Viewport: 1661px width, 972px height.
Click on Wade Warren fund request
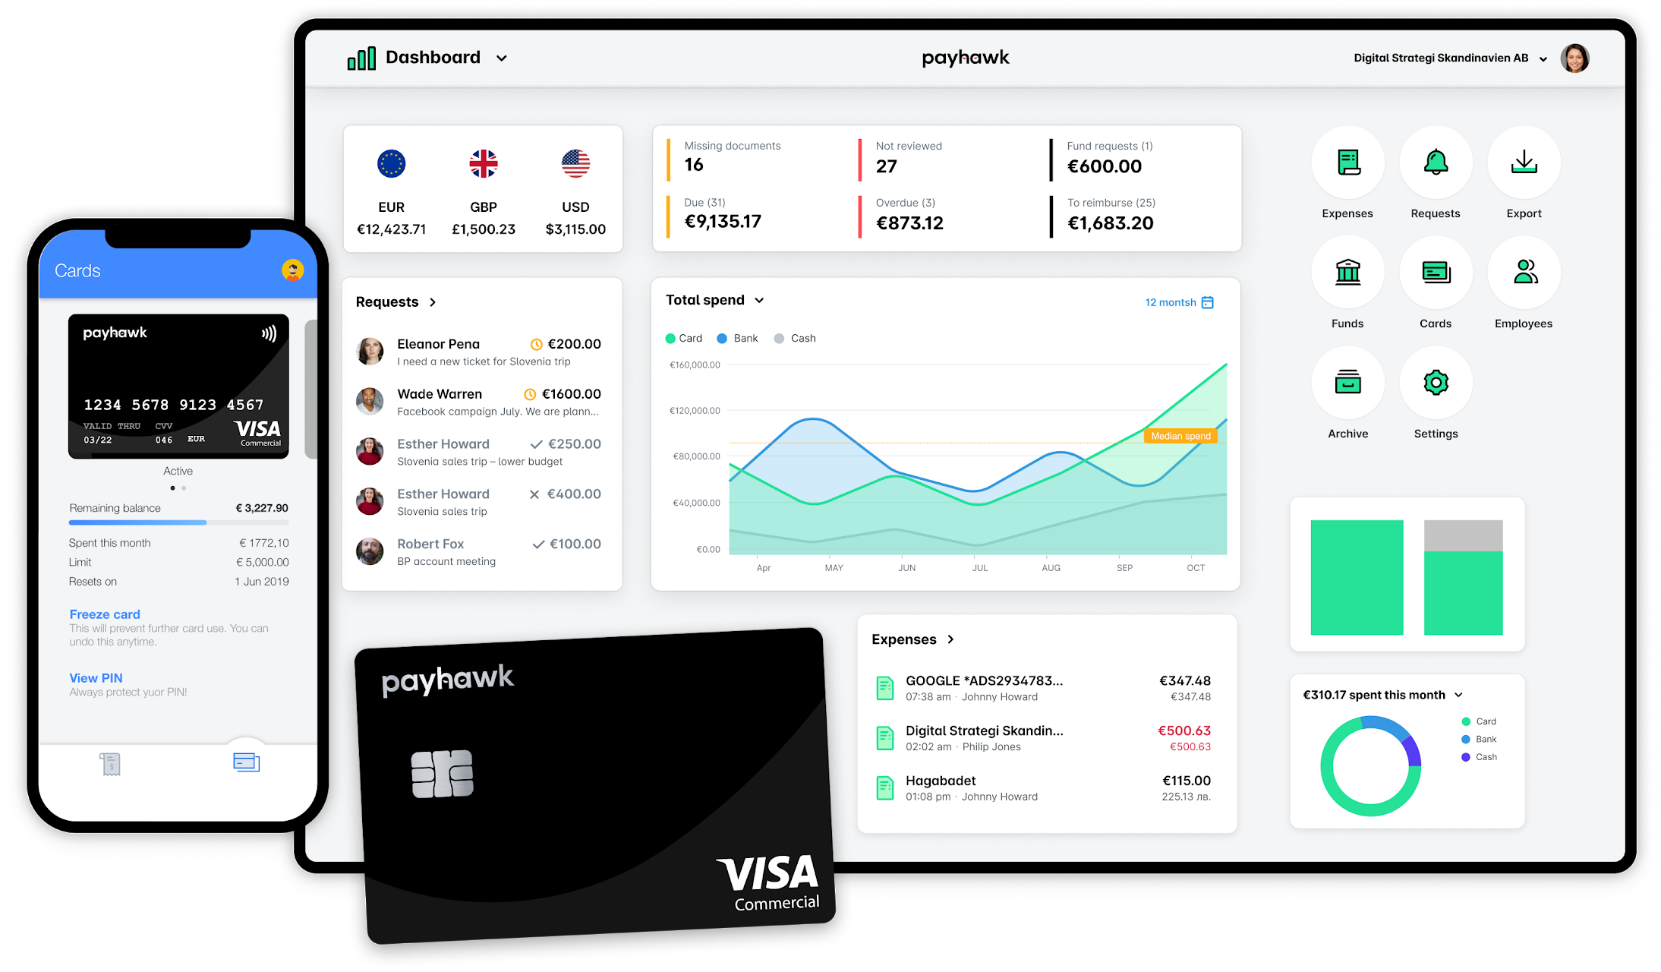(480, 402)
